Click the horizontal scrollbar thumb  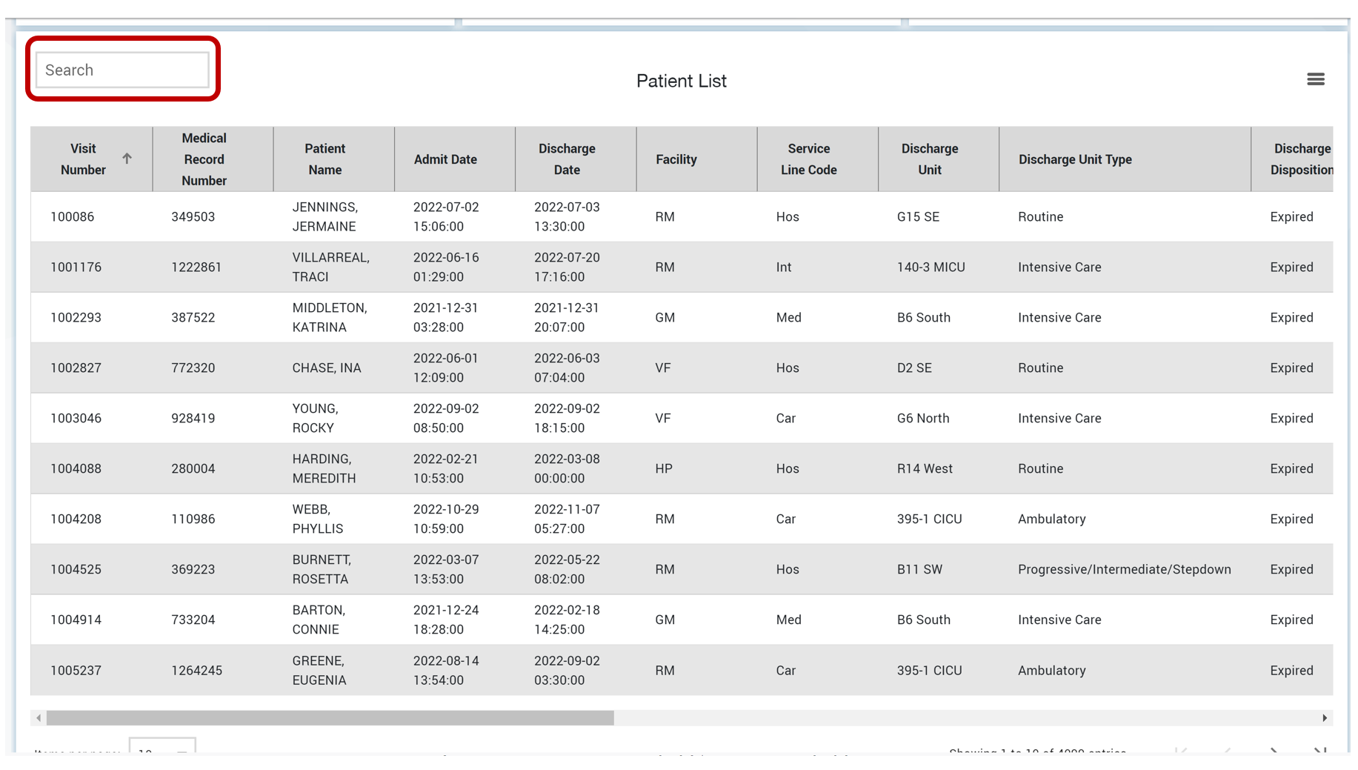tap(330, 718)
